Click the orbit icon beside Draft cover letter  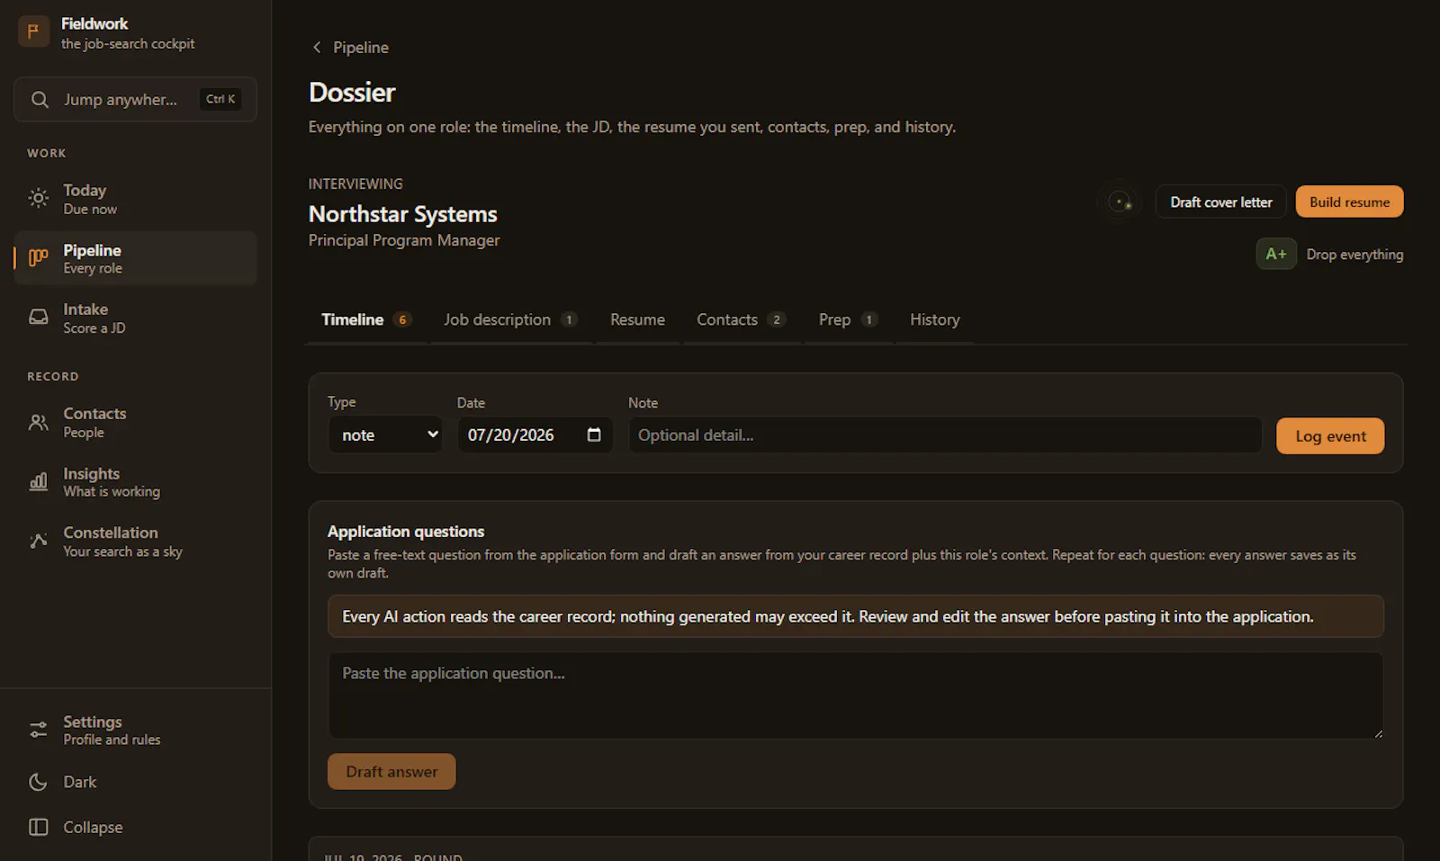pos(1120,202)
